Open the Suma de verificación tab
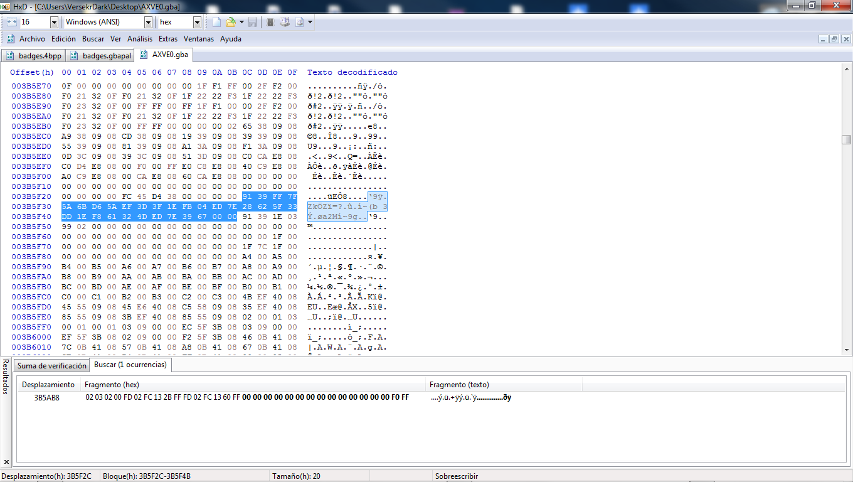 point(51,365)
